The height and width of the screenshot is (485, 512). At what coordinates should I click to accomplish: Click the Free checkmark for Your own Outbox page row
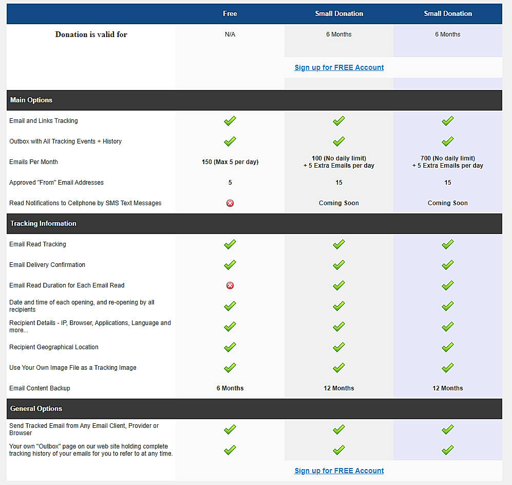(230, 450)
